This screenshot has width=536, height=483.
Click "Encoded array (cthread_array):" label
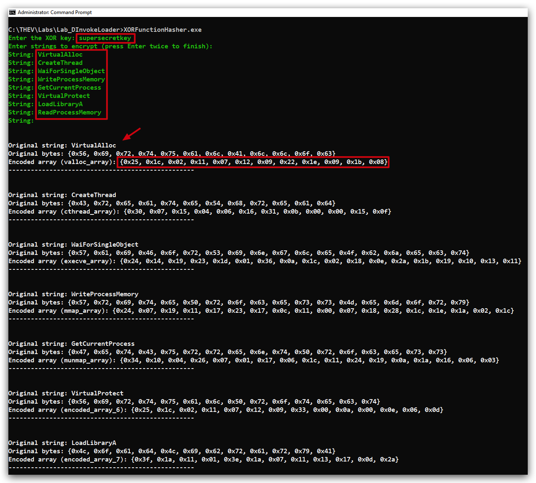[x=64, y=212]
